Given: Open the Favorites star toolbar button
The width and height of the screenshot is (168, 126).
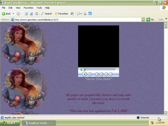Looking at the screenshot, I should point(61,14).
